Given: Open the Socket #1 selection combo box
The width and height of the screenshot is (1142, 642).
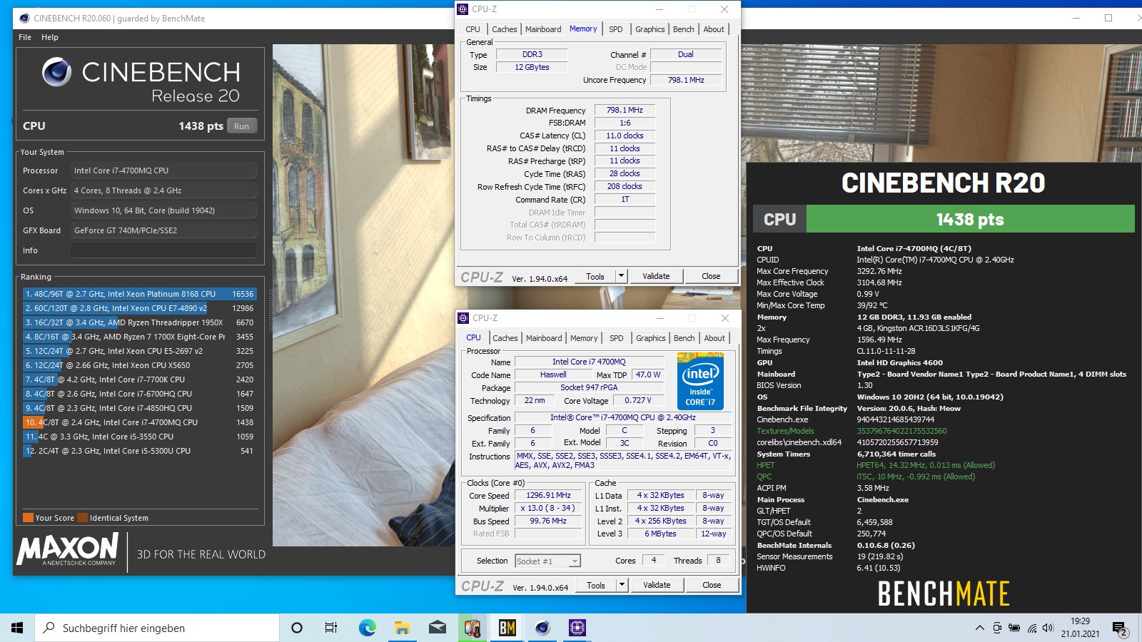Looking at the screenshot, I should click(547, 561).
